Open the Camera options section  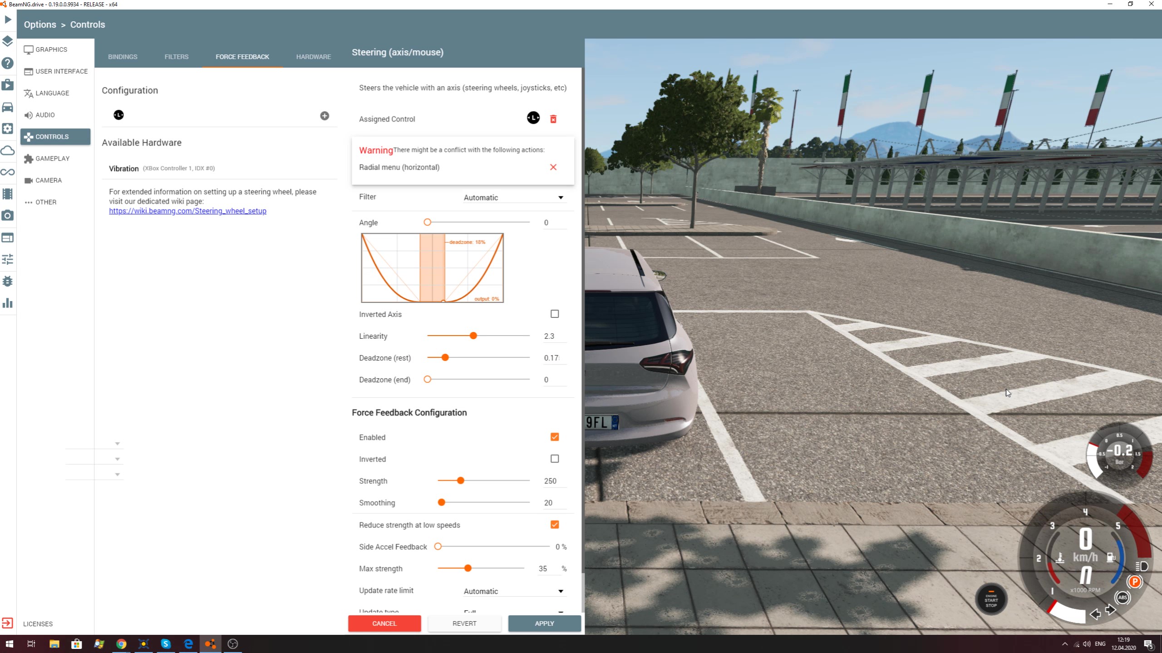pyautogui.click(x=55, y=180)
